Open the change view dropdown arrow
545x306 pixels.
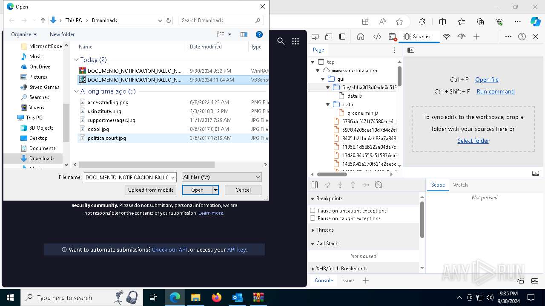(229, 34)
